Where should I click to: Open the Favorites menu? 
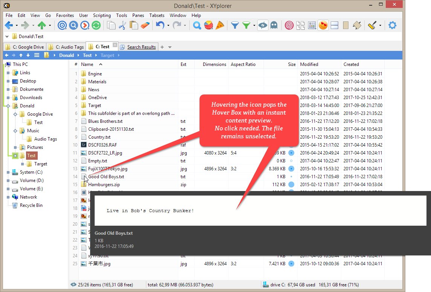pyautogui.click(x=65, y=15)
